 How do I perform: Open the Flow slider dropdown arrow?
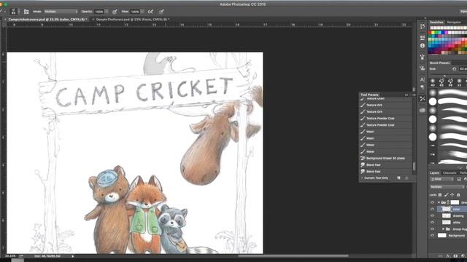point(142,12)
